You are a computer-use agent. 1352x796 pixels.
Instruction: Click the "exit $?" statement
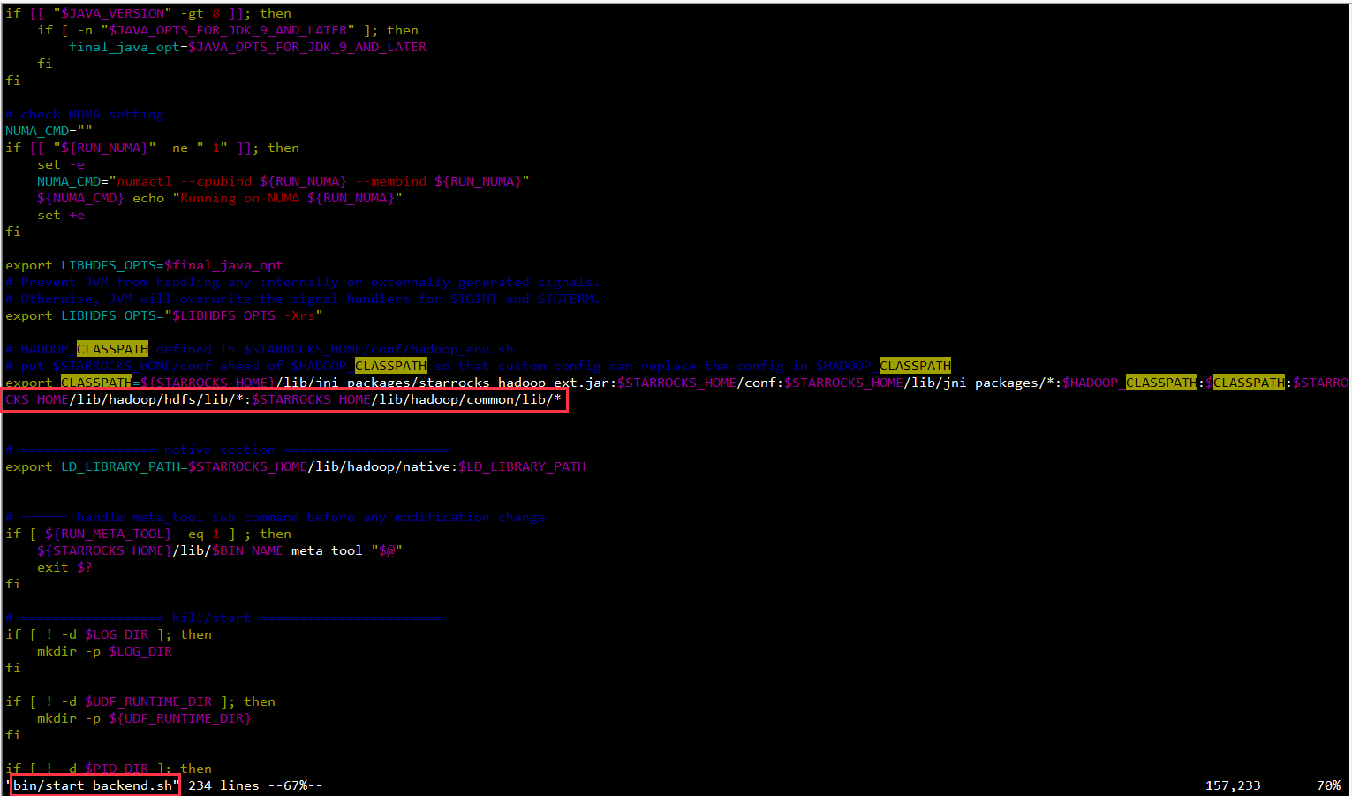(64, 567)
